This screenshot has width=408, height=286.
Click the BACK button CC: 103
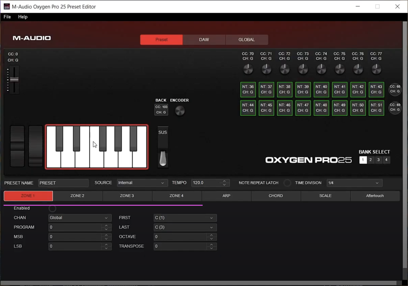(x=161, y=110)
